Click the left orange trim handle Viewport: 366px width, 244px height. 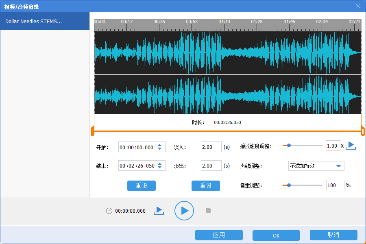(x=92, y=131)
